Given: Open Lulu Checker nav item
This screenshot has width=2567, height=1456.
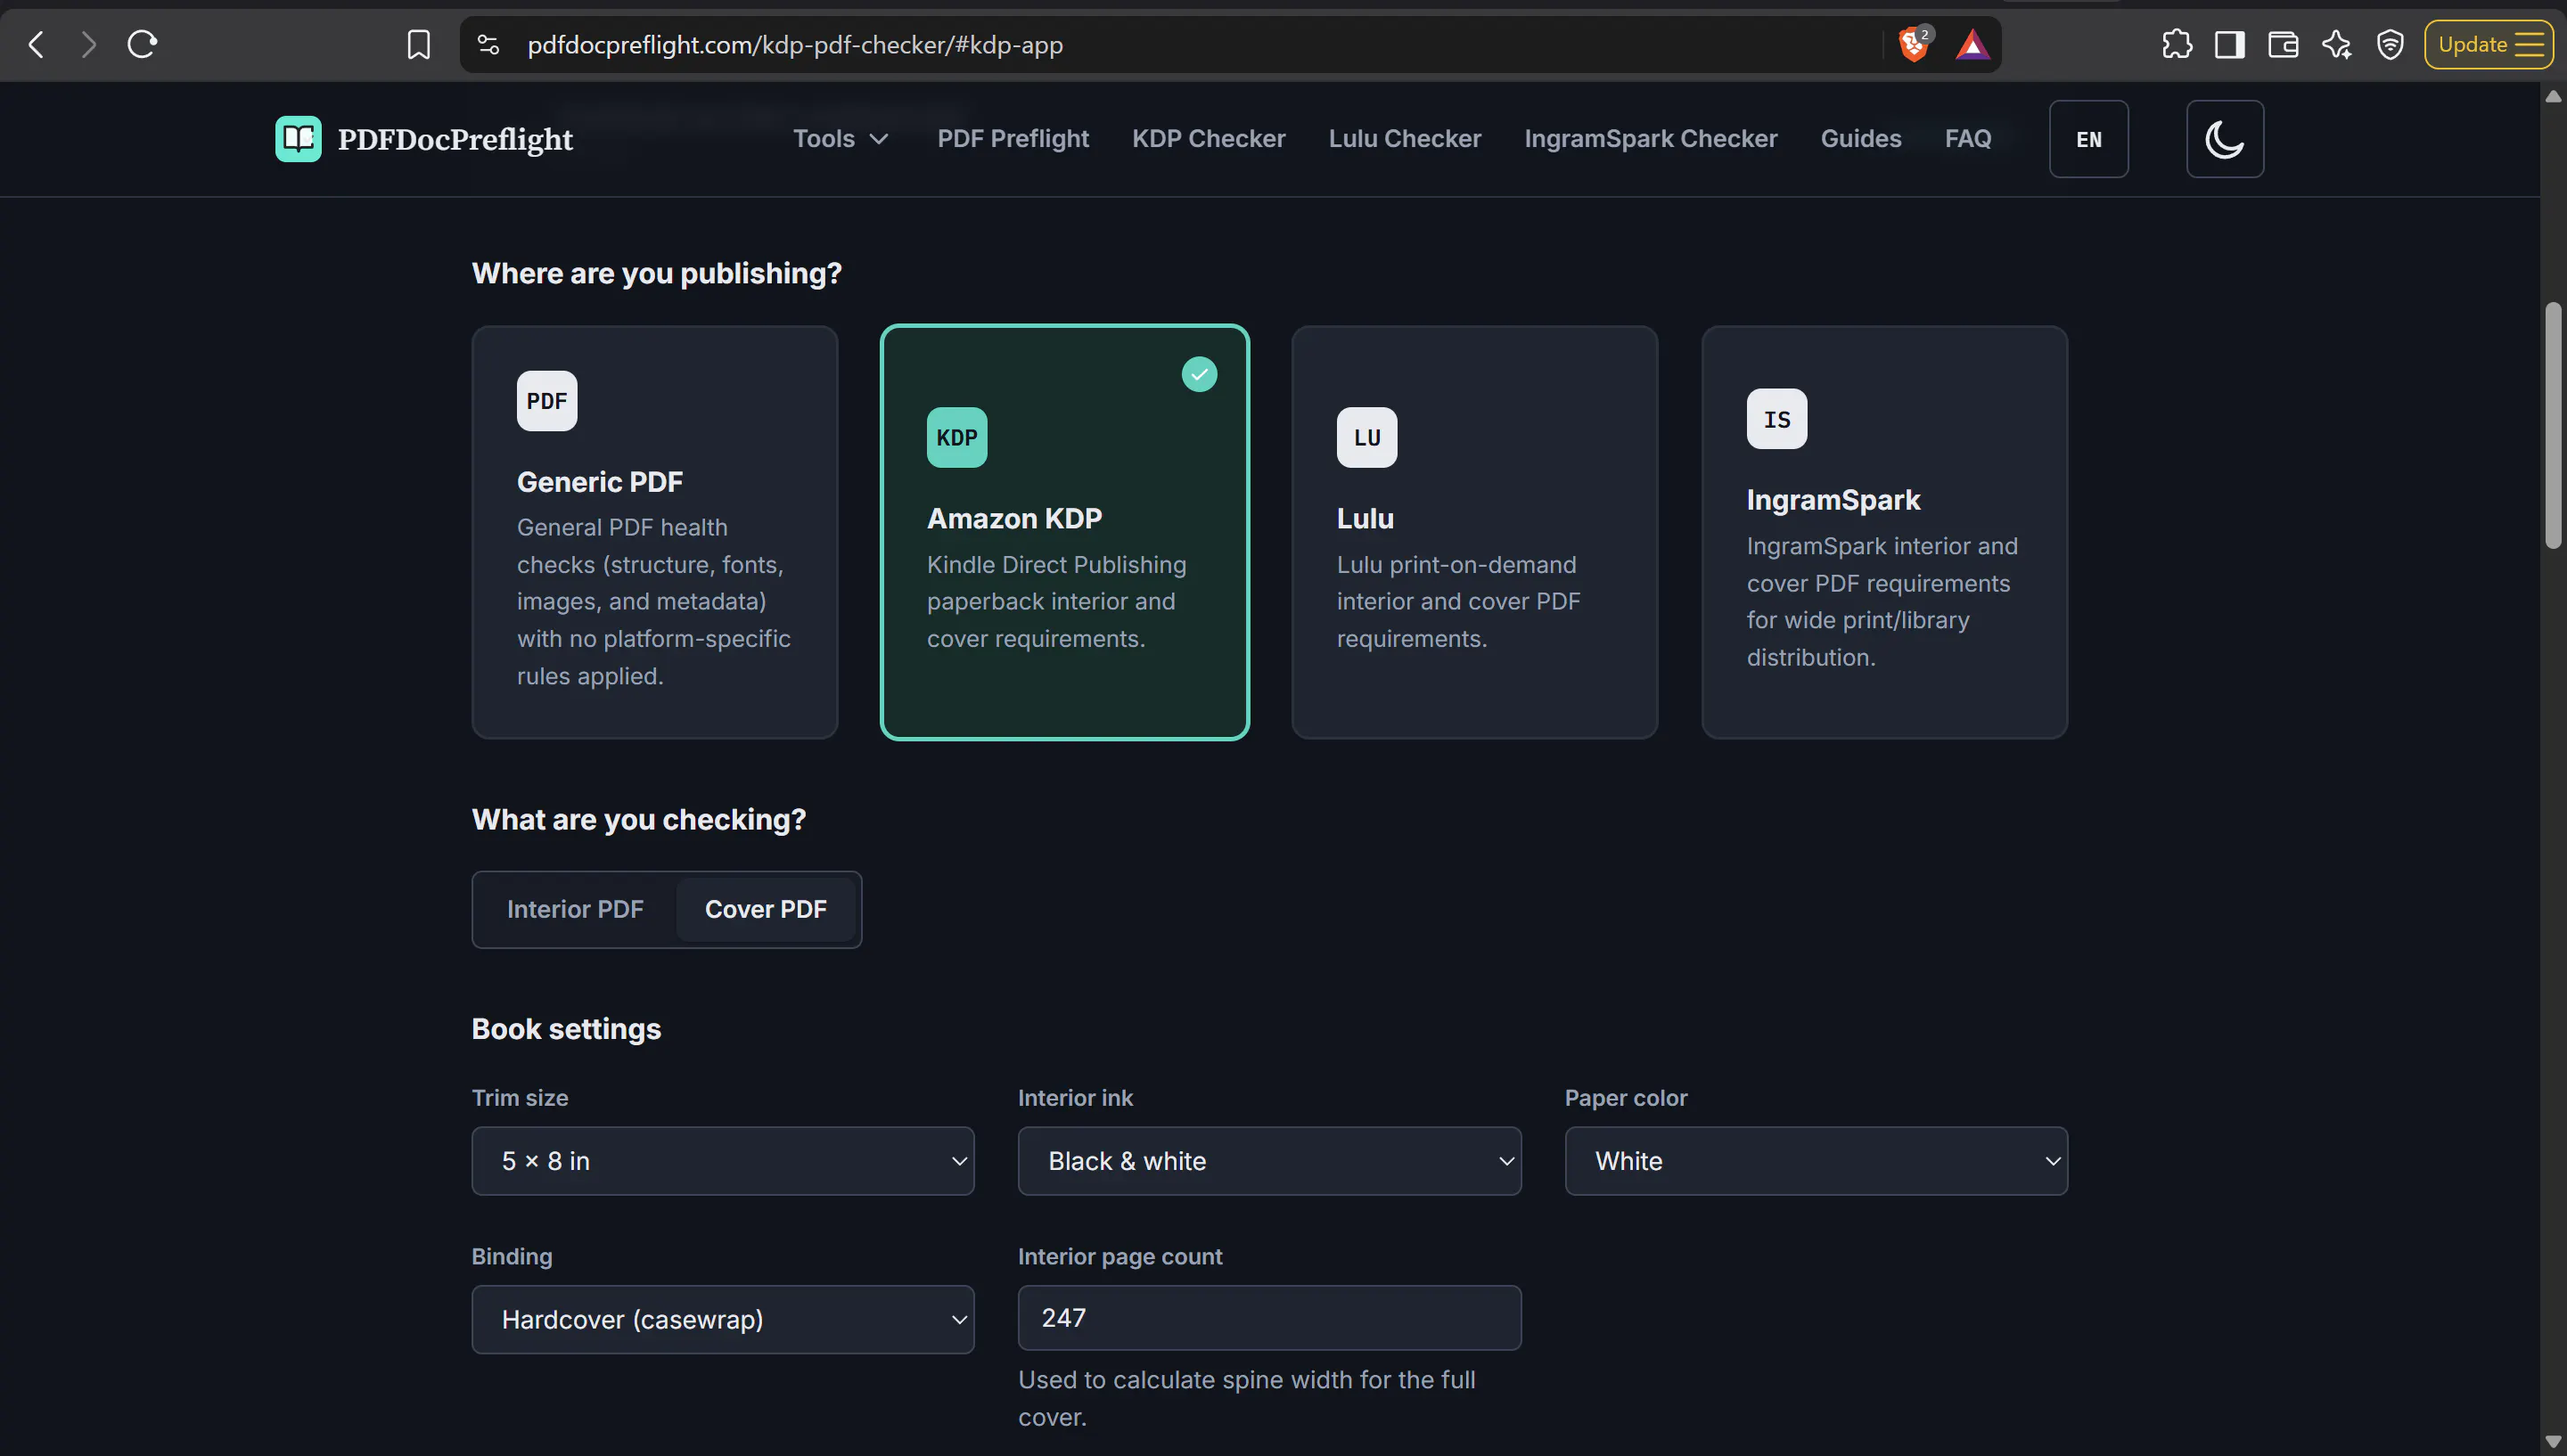Looking at the screenshot, I should [x=1405, y=139].
